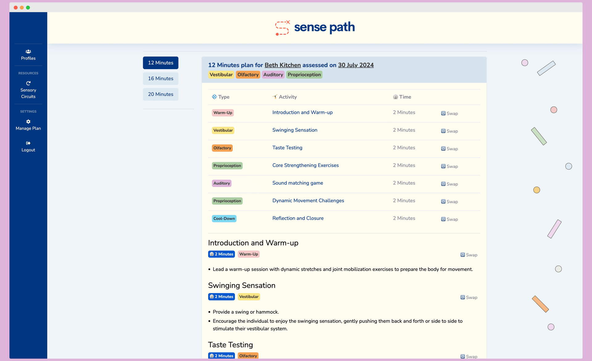Viewport: 592px width, 361px height.
Task: Open Profiles from the sidebar people icon
Action: coord(28,52)
